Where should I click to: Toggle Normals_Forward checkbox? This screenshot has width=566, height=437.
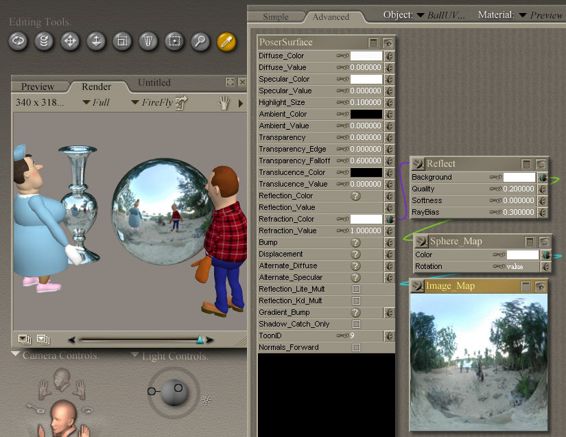356,348
